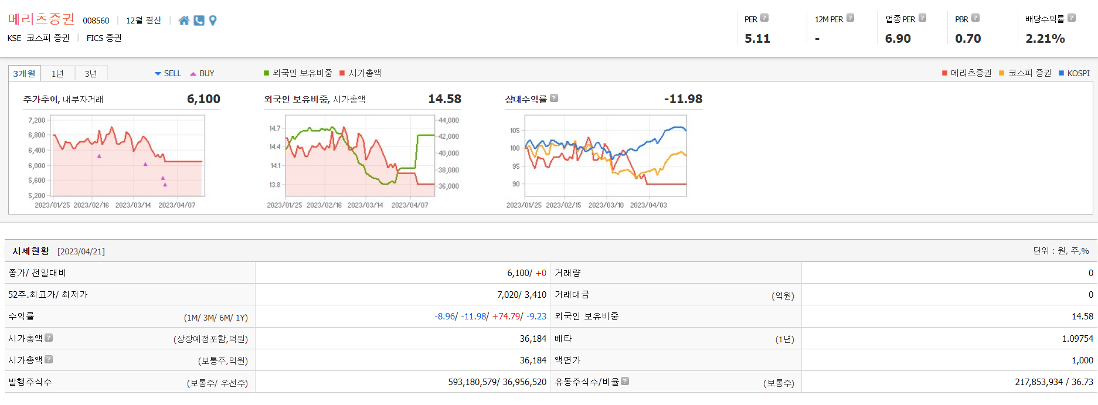Click the stock code 008560
Viewport: 1098px width, 405px height.
pos(96,21)
